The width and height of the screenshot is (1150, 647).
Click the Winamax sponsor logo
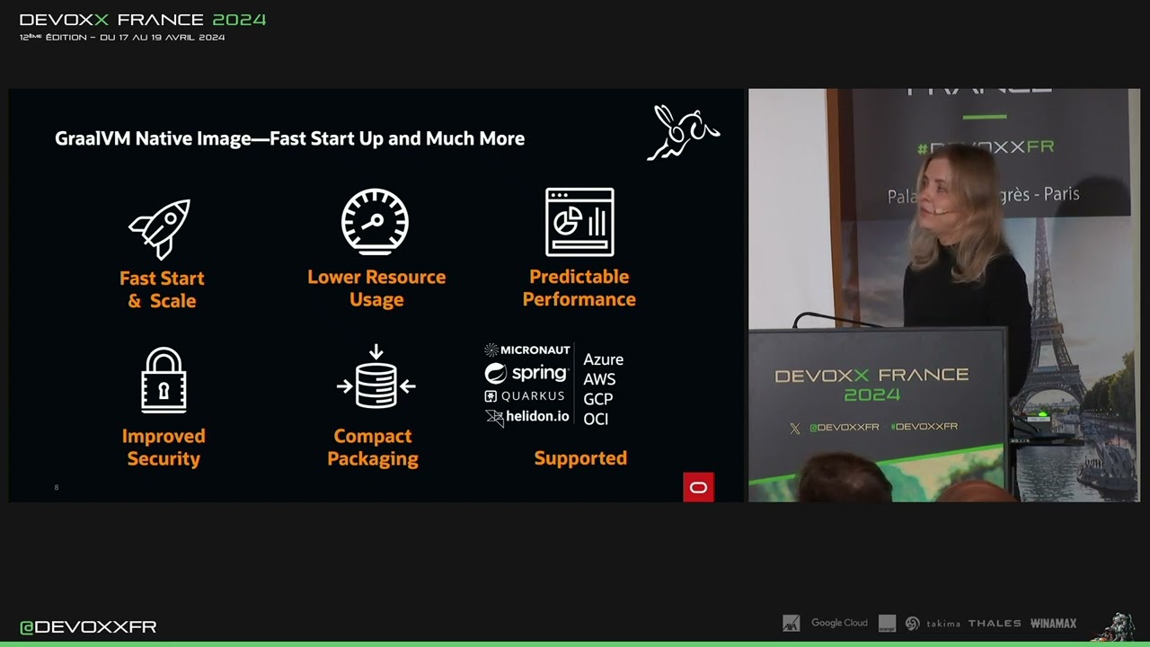[1053, 623]
